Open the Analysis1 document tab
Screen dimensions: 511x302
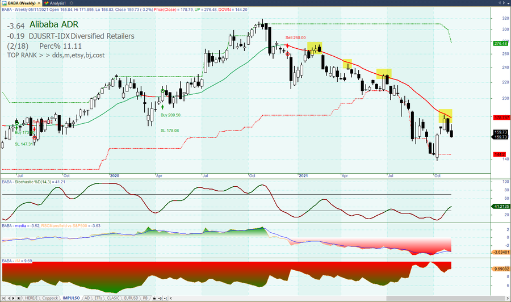click(58, 3)
